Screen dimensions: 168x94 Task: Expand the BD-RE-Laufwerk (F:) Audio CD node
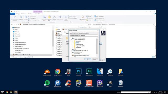tap(71, 50)
